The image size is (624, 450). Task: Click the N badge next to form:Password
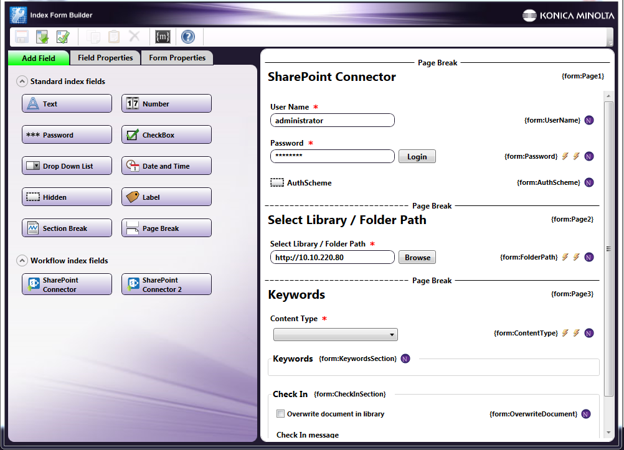pos(589,156)
